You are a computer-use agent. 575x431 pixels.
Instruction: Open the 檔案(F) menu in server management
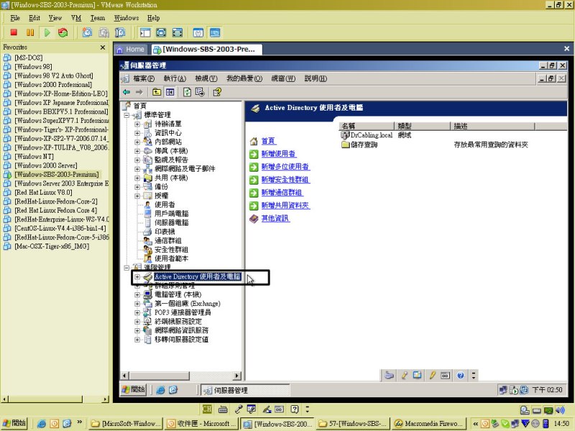point(144,78)
